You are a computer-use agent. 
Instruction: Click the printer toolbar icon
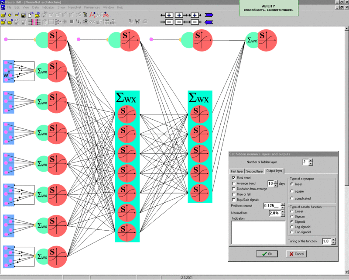click(x=145, y=21)
